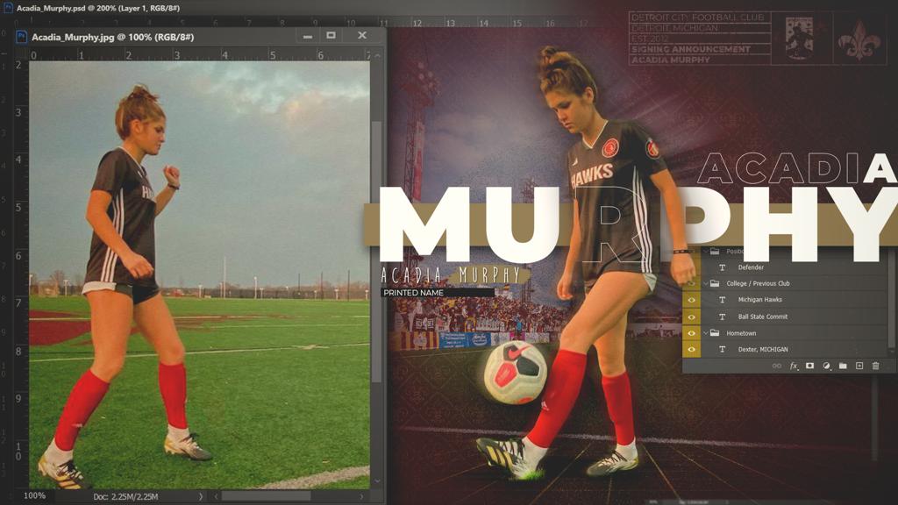Click Doc: 2.25M/2.25M status text

coord(125,496)
